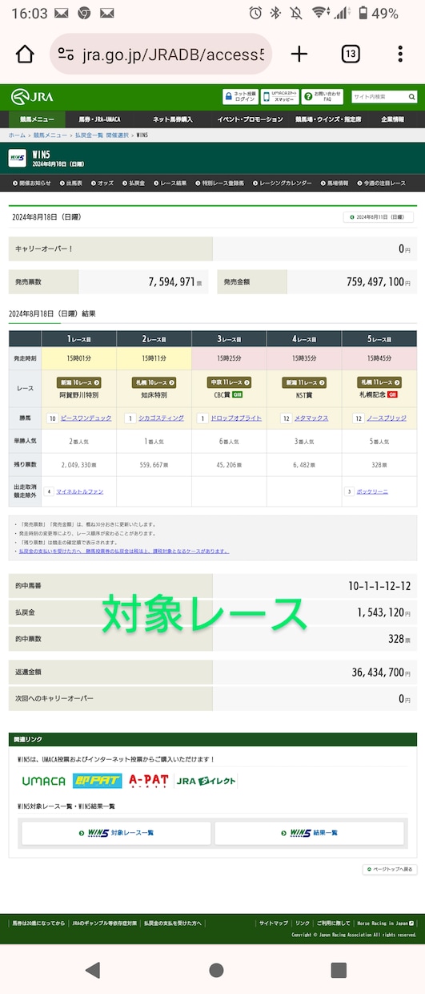Image resolution: width=425 pixels, height=994 pixels.
Task: Open お問い合わせ FAQ button
Action: pos(323,97)
